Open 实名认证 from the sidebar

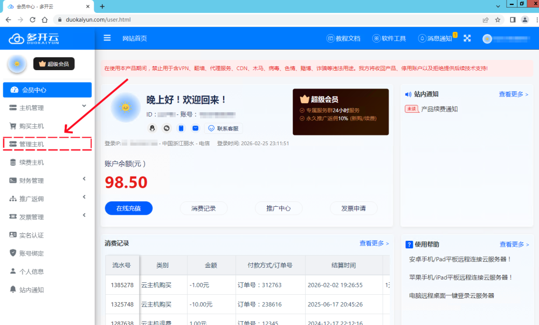click(x=31, y=235)
